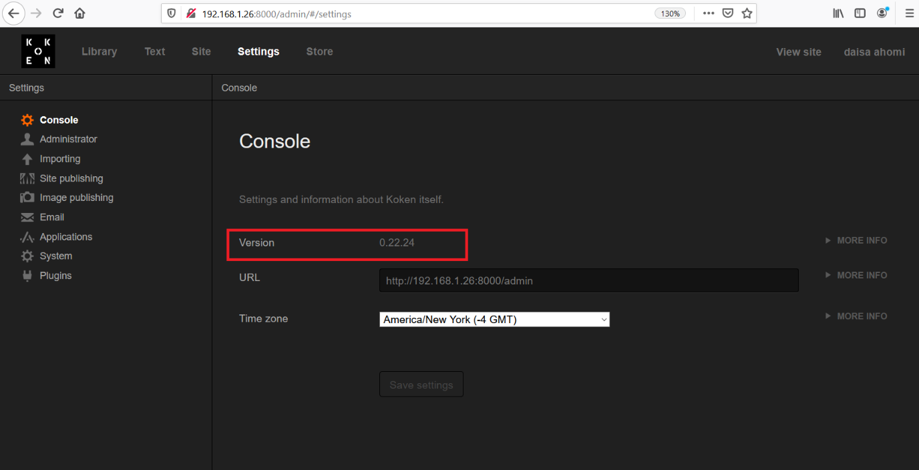Viewport: 919px width, 470px height.
Task: Click the Email envelope icon
Action: click(27, 218)
